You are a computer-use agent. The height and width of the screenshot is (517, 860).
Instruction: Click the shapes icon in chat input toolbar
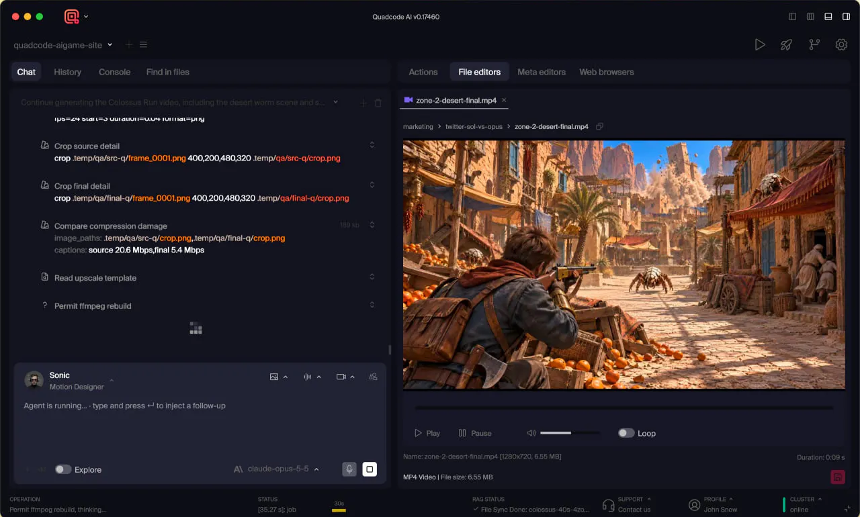pyautogui.click(x=373, y=377)
